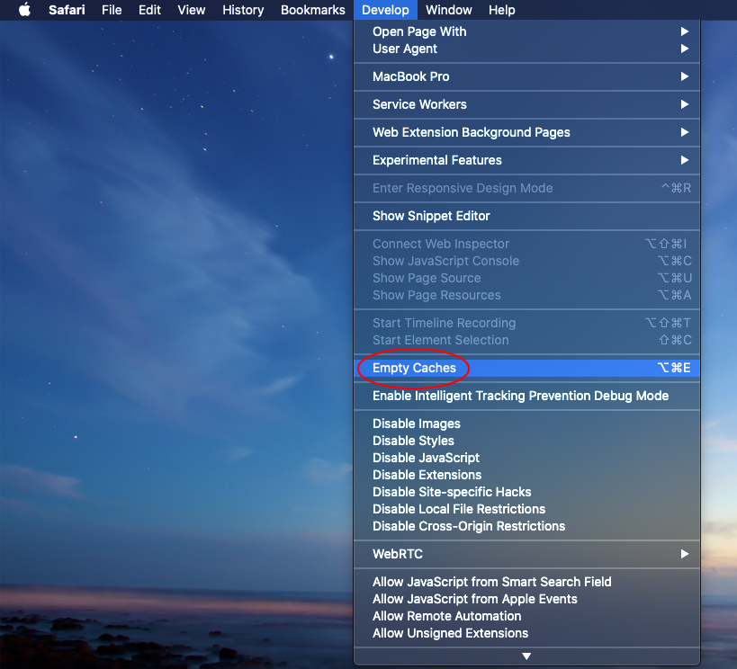The width and height of the screenshot is (737, 669).
Task: Click Enter Responsive Design Mode item
Action: (527, 189)
